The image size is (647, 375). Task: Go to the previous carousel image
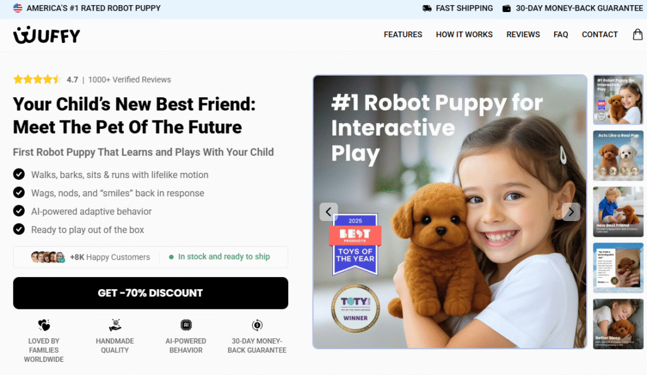329,212
